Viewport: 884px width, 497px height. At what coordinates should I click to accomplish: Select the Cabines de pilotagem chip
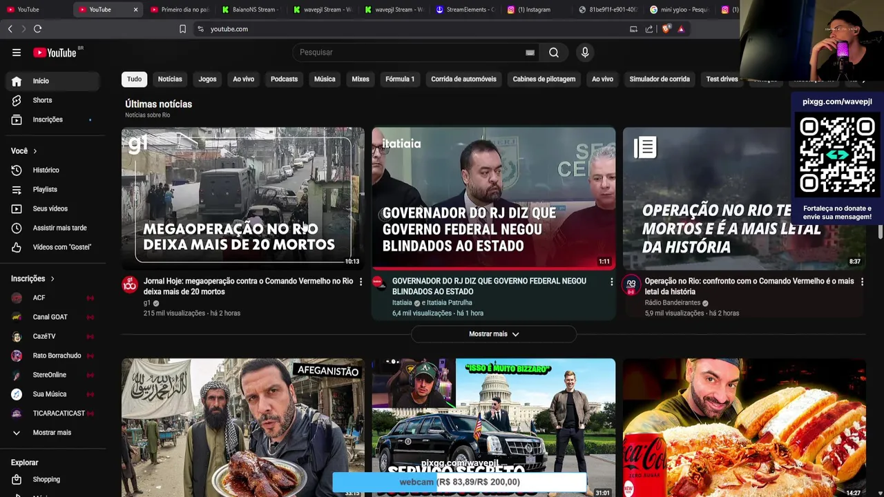pyautogui.click(x=544, y=79)
